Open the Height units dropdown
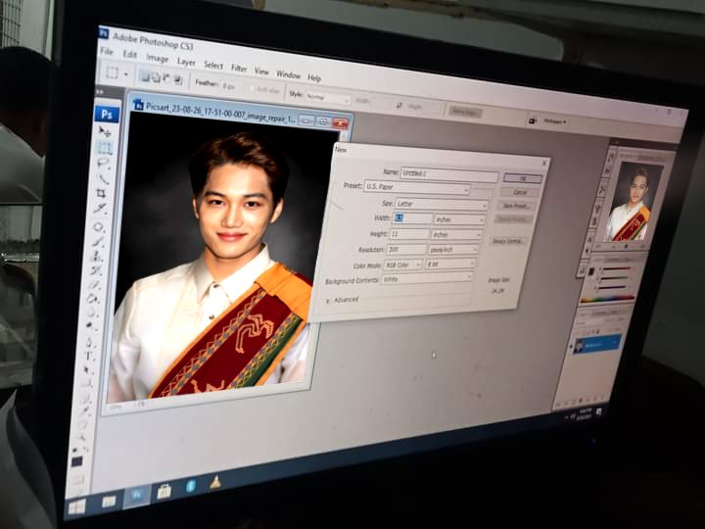 click(x=455, y=235)
